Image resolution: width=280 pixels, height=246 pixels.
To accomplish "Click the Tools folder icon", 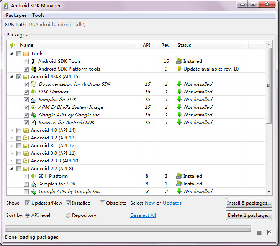I will click(x=26, y=54).
